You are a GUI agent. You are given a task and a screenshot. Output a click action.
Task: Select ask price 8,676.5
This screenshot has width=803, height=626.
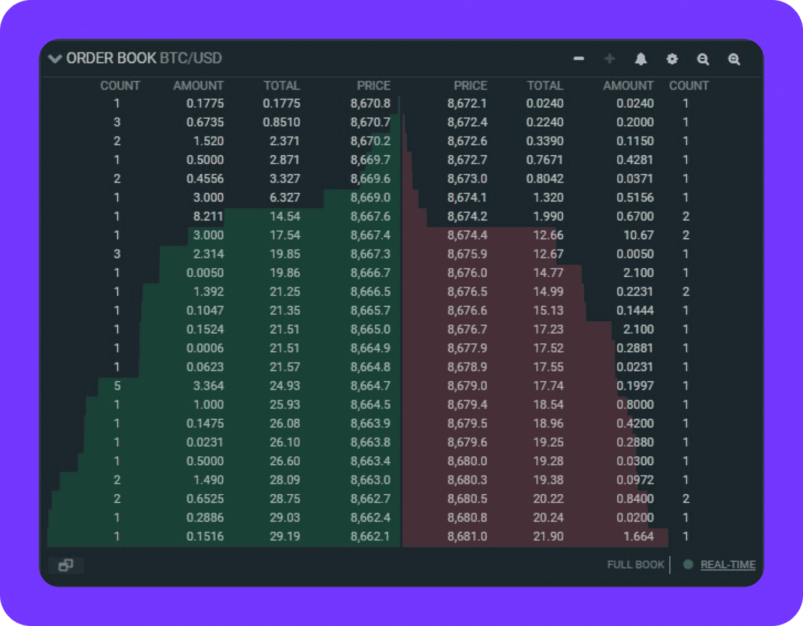[467, 291]
